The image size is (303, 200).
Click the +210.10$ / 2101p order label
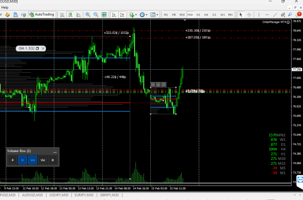[x=198, y=31]
